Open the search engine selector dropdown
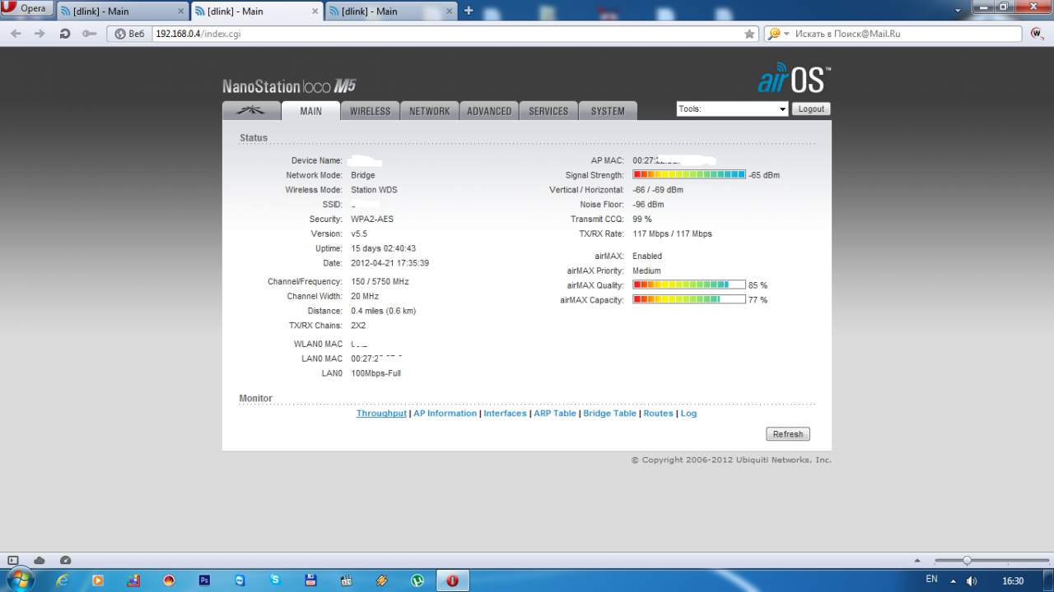This screenshot has height=592, width=1054. [777, 34]
